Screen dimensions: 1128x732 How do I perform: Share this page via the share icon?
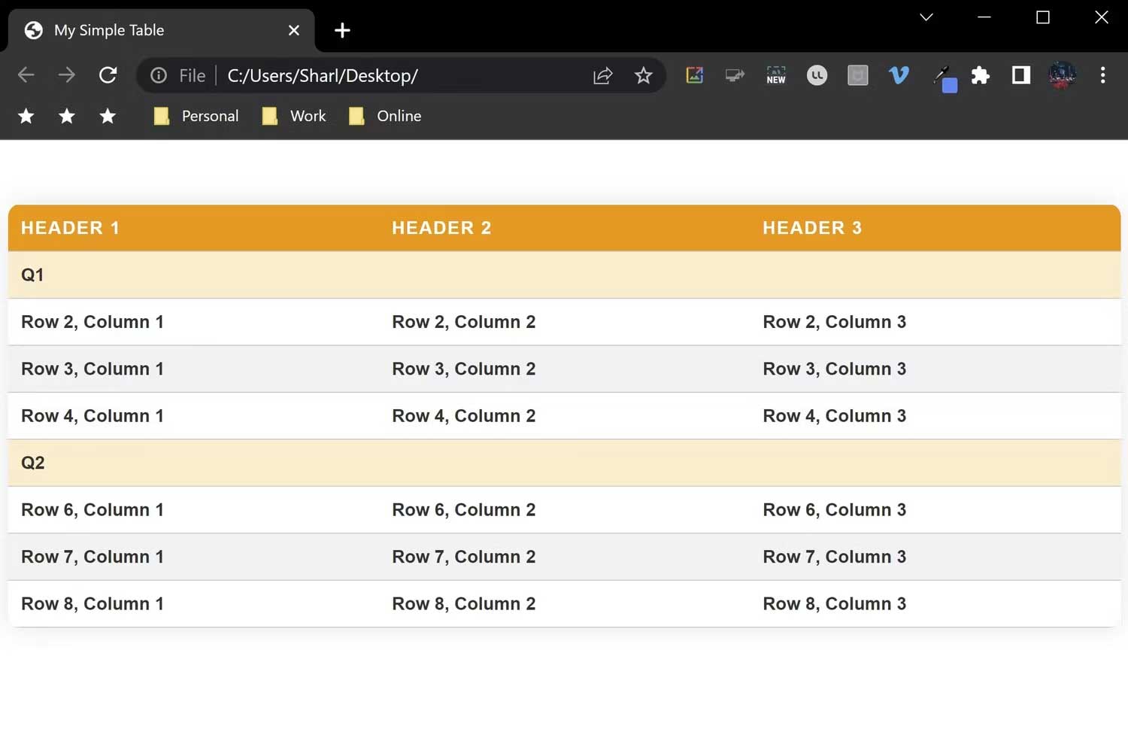click(603, 75)
